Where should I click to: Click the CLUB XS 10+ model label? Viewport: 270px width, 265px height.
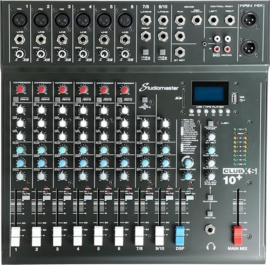click(x=240, y=176)
